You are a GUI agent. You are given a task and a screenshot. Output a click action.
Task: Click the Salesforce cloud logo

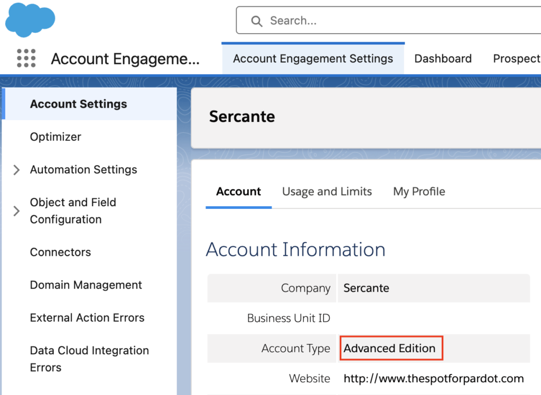point(30,20)
